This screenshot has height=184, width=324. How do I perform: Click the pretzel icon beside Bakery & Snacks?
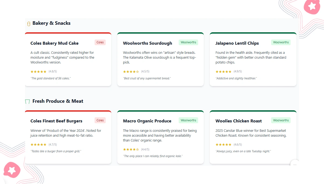tap(29, 23)
